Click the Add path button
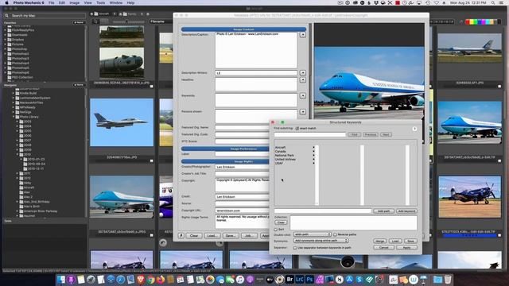This screenshot has height=286, width=509. (383, 211)
